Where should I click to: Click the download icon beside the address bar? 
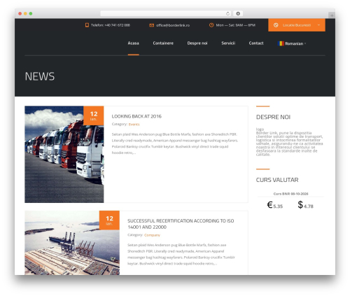click(x=238, y=13)
